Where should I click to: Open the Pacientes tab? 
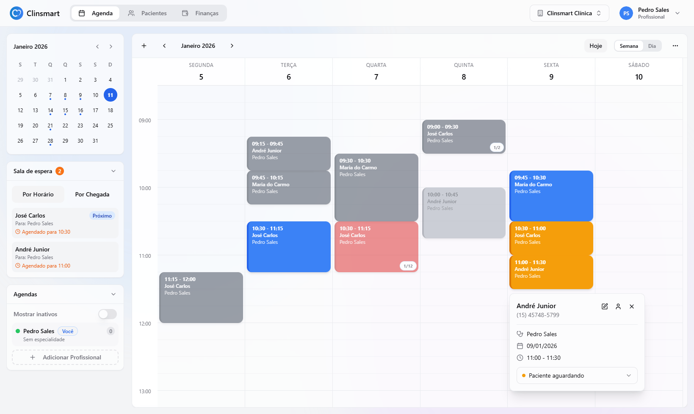[x=147, y=13]
